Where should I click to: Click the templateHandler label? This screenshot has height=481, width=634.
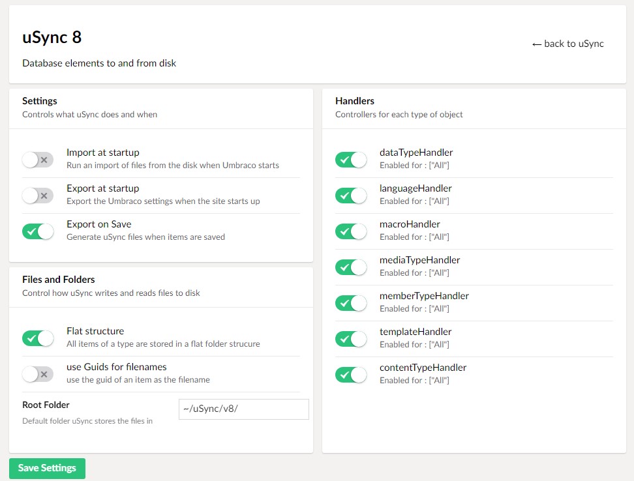[415, 332]
